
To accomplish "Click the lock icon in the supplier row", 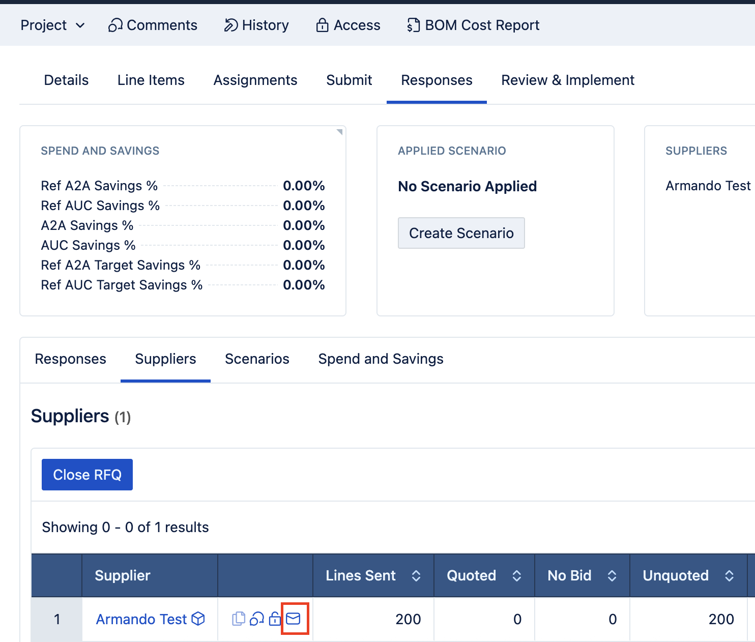I will pos(275,619).
